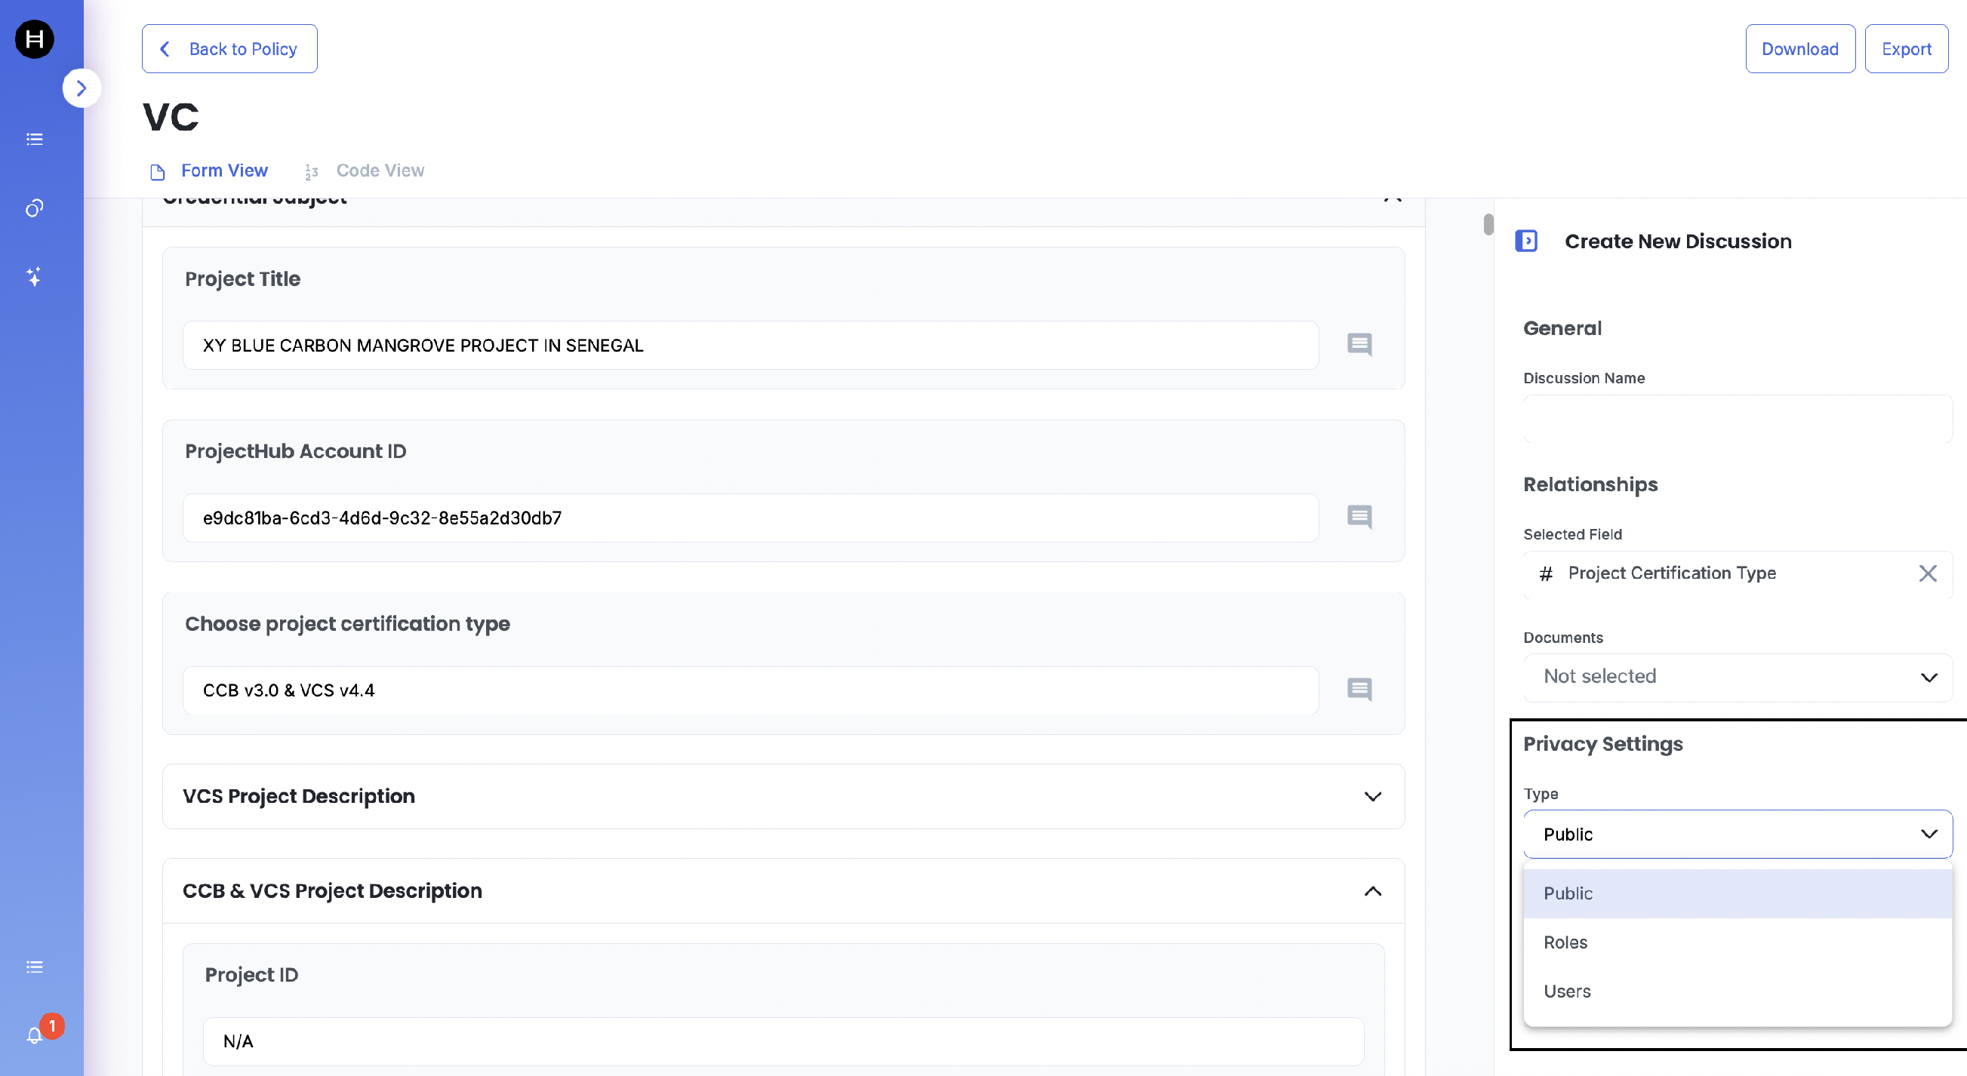Open comment icon for certification type field
This screenshot has width=1967, height=1076.
1359,690
